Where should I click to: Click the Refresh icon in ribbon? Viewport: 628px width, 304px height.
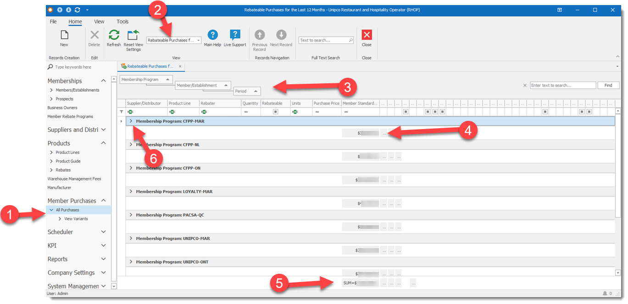point(114,35)
